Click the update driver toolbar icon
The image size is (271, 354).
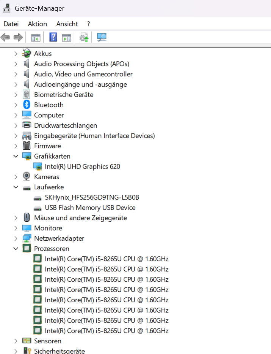coord(84,38)
